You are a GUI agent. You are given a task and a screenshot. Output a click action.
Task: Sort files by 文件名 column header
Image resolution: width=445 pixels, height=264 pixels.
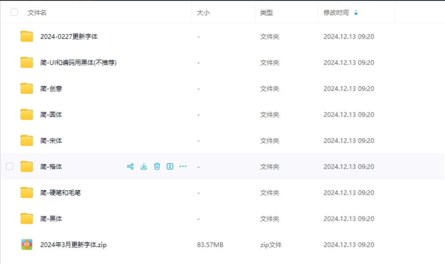(x=37, y=13)
